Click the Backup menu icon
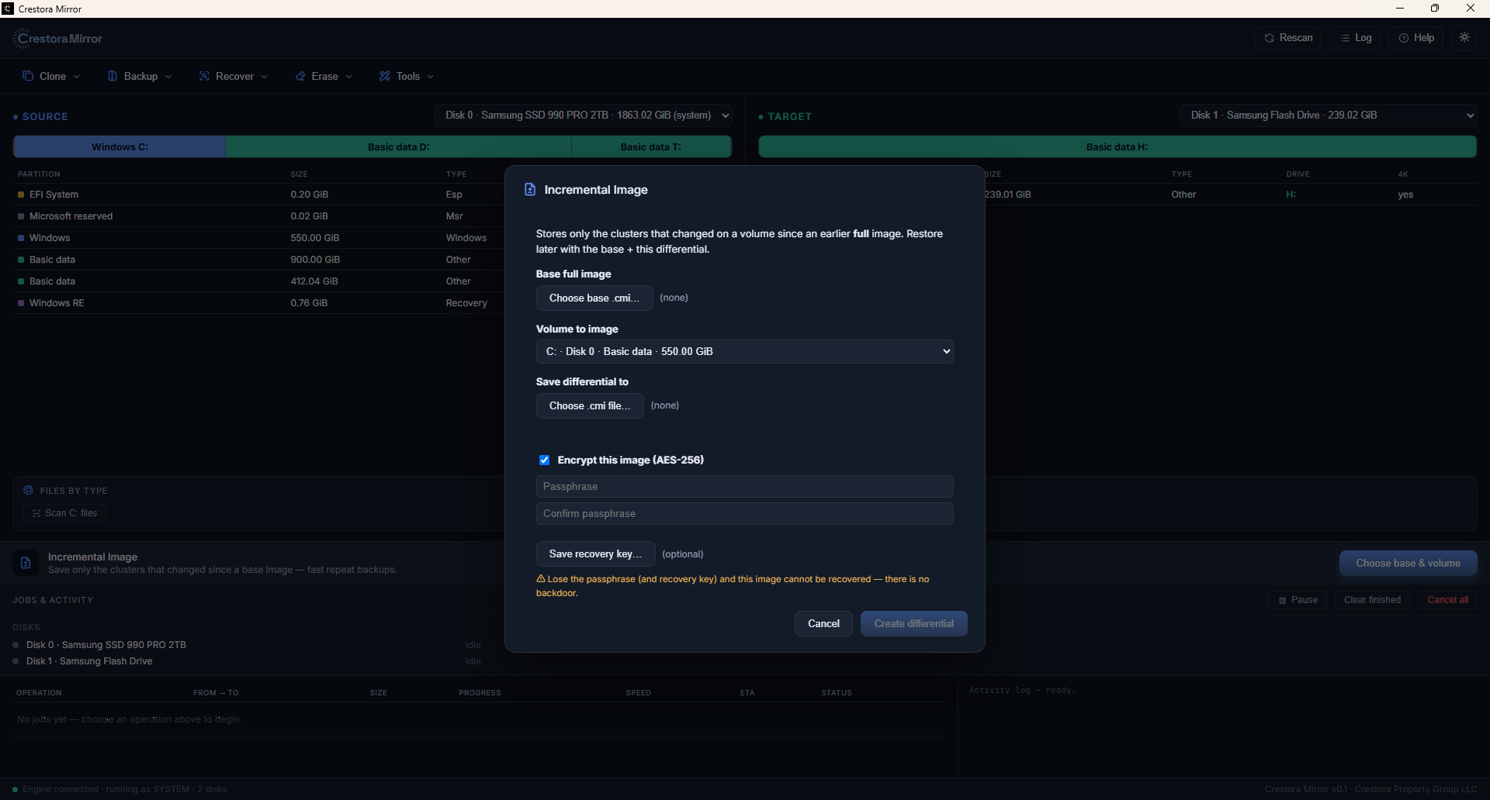This screenshot has height=800, width=1490. (113, 76)
